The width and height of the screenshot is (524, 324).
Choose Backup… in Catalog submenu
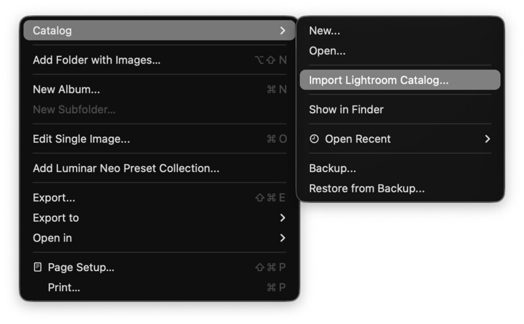(400, 168)
